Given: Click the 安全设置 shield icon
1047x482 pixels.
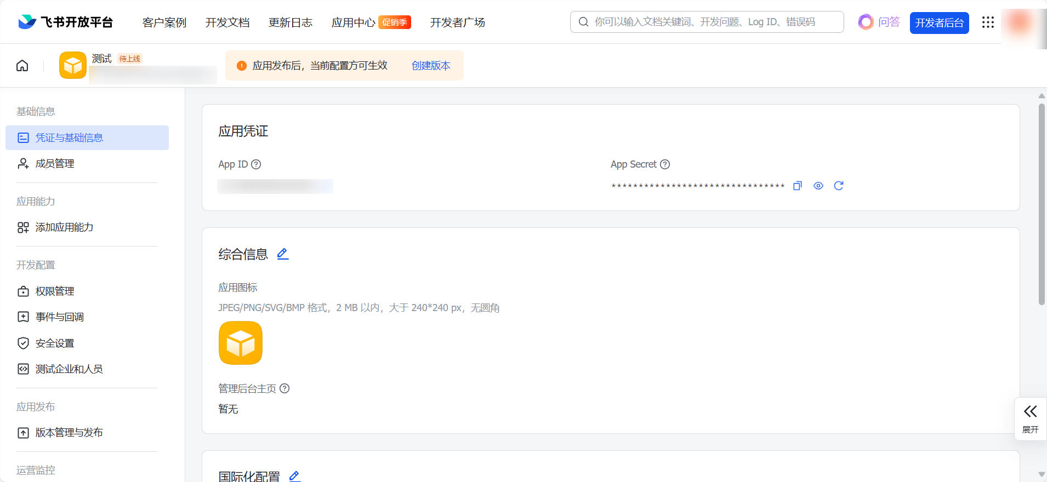Looking at the screenshot, I should tap(23, 343).
